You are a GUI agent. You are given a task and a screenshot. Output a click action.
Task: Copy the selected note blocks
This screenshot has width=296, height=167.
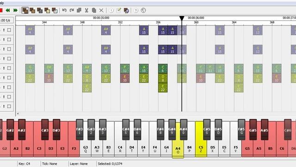79,10
